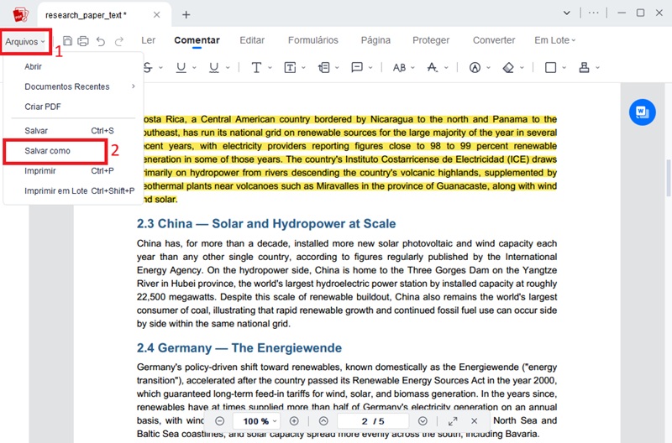The image size is (672, 443).
Task: Zoom in with the plus icon
Action: pyautogui.click(x=294, y=421)
